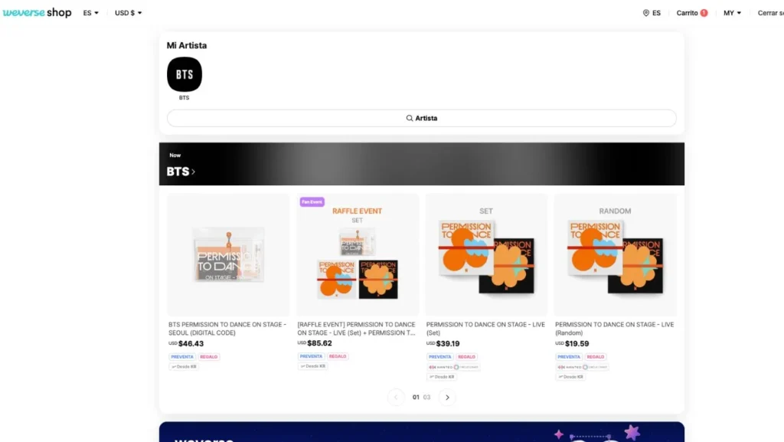784x442 pixels.
Task: Select the Raffle Event set product image
Action: pos(357,254)
